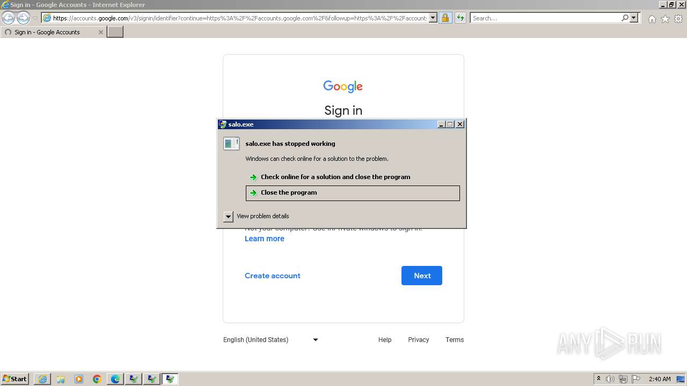Open IE Tools gear icon
Viewport: 687px width, 386px height.
pos(678,19)
